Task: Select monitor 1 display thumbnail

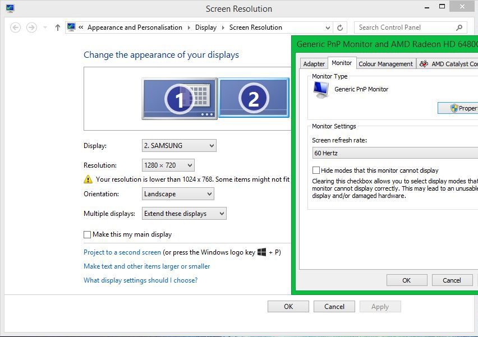Action: pyautogui.click(x=180, y=99)
